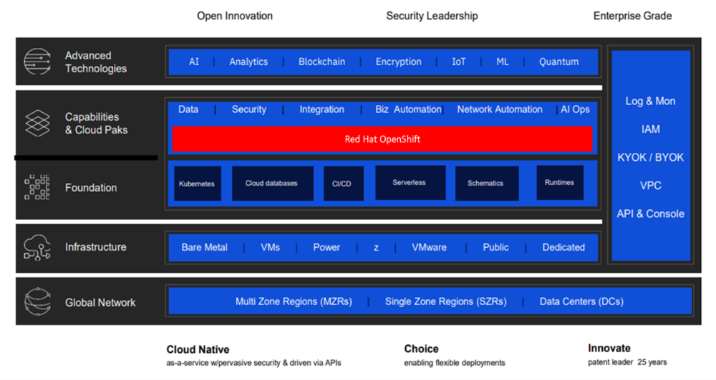Click Security in Cloud Paks row
Image resolution: width=716 pixels, height=380 pixels.
pos(249,109)
